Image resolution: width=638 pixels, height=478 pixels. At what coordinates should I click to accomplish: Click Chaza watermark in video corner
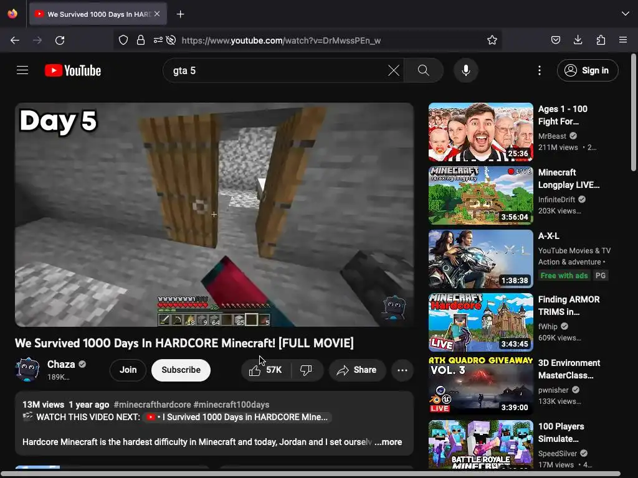[394, 307]
